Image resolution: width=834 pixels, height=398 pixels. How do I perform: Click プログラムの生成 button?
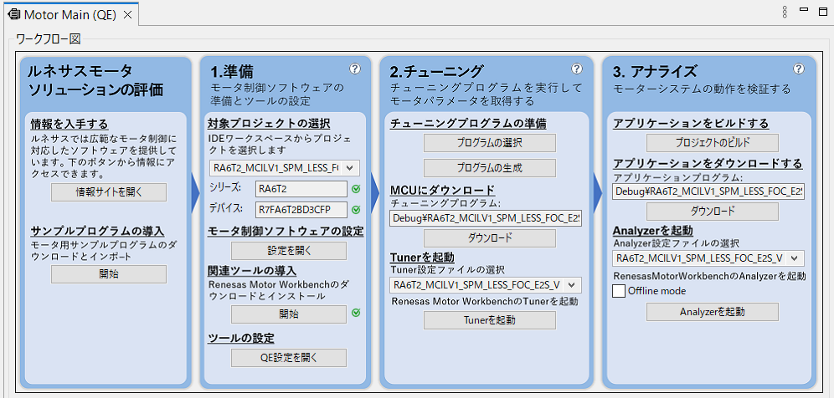click(490, 168)
